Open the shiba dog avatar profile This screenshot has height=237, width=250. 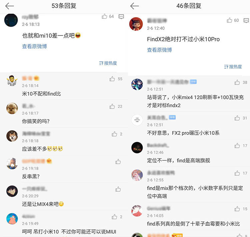click(12, 136)
